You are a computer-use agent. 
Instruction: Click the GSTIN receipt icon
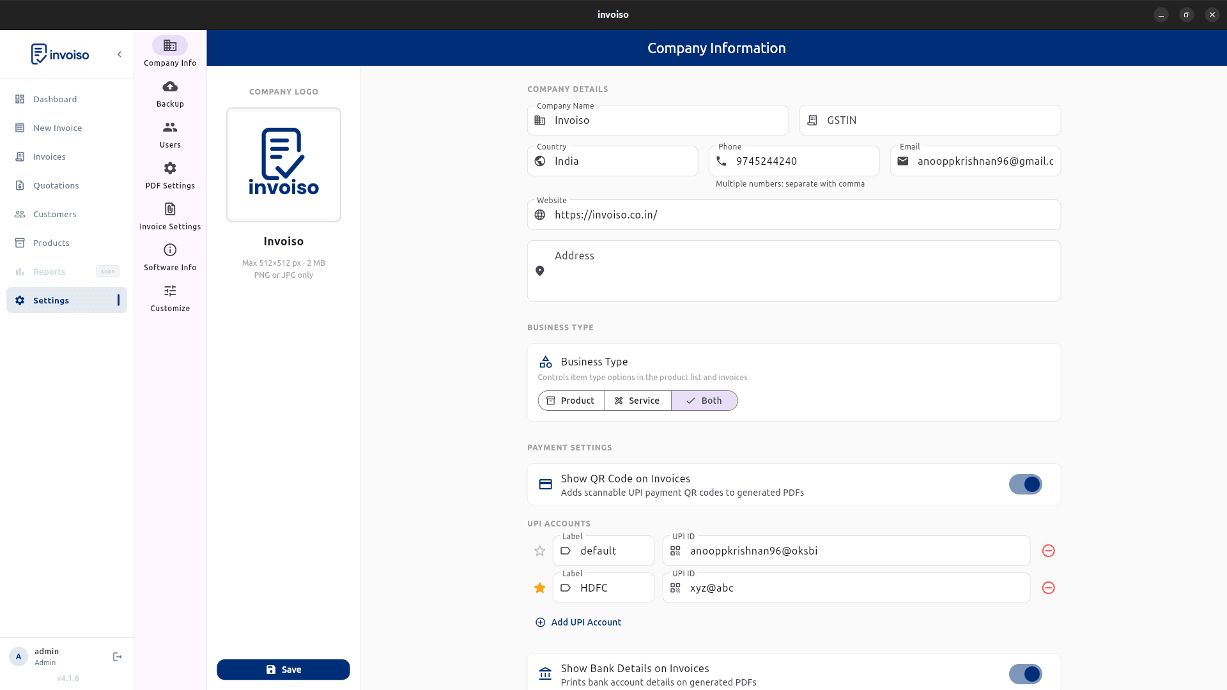click(812, 120)
